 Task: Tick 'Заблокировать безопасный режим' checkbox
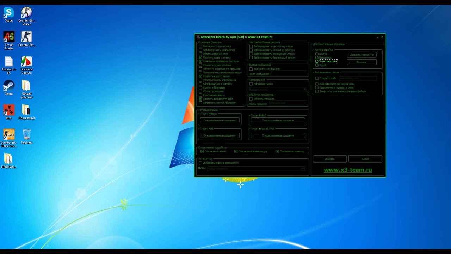(251, 58)
